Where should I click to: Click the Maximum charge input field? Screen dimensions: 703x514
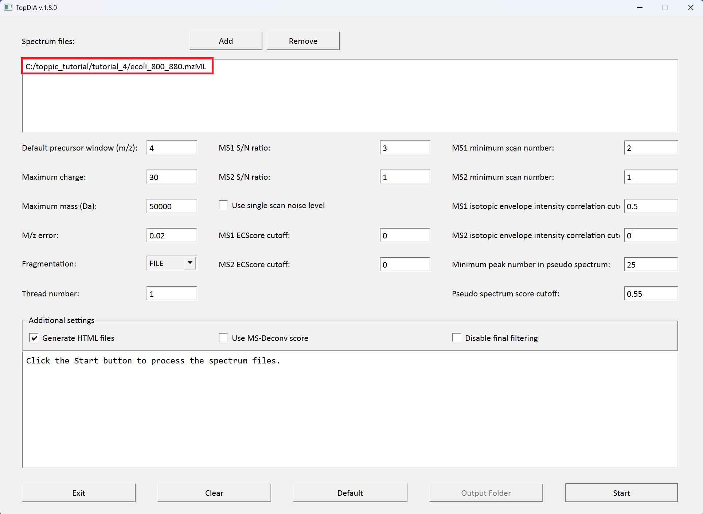(172, 177)
